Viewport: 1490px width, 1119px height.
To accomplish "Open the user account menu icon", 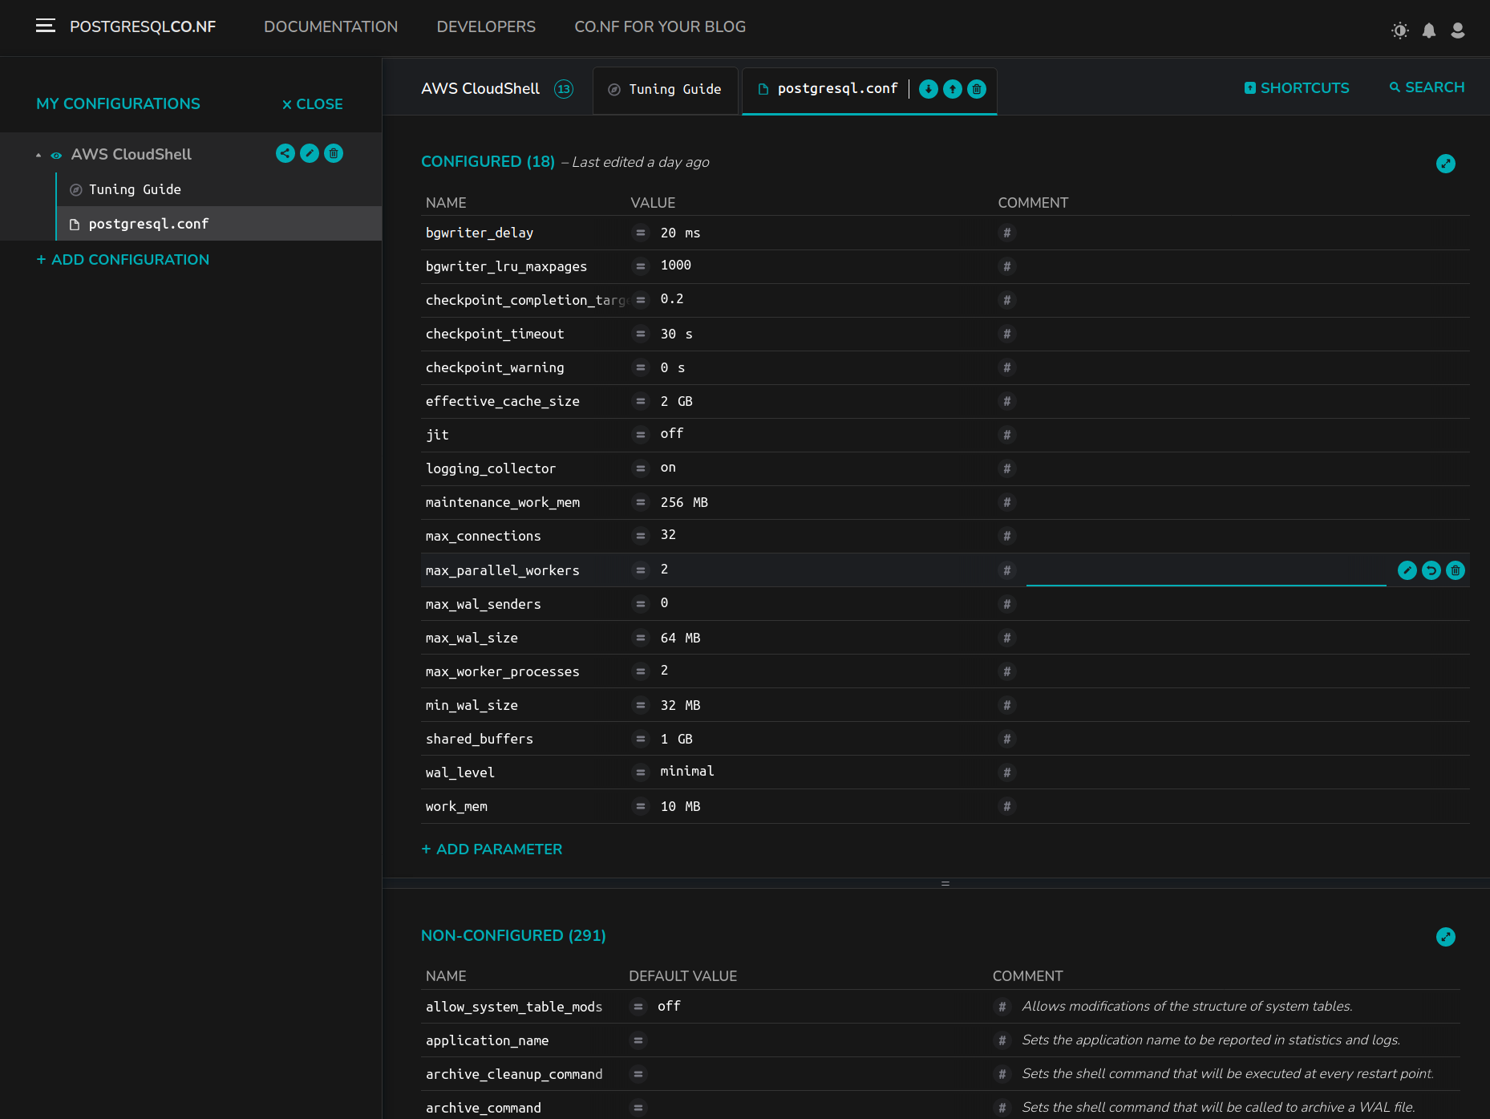I will (1457, 30).
